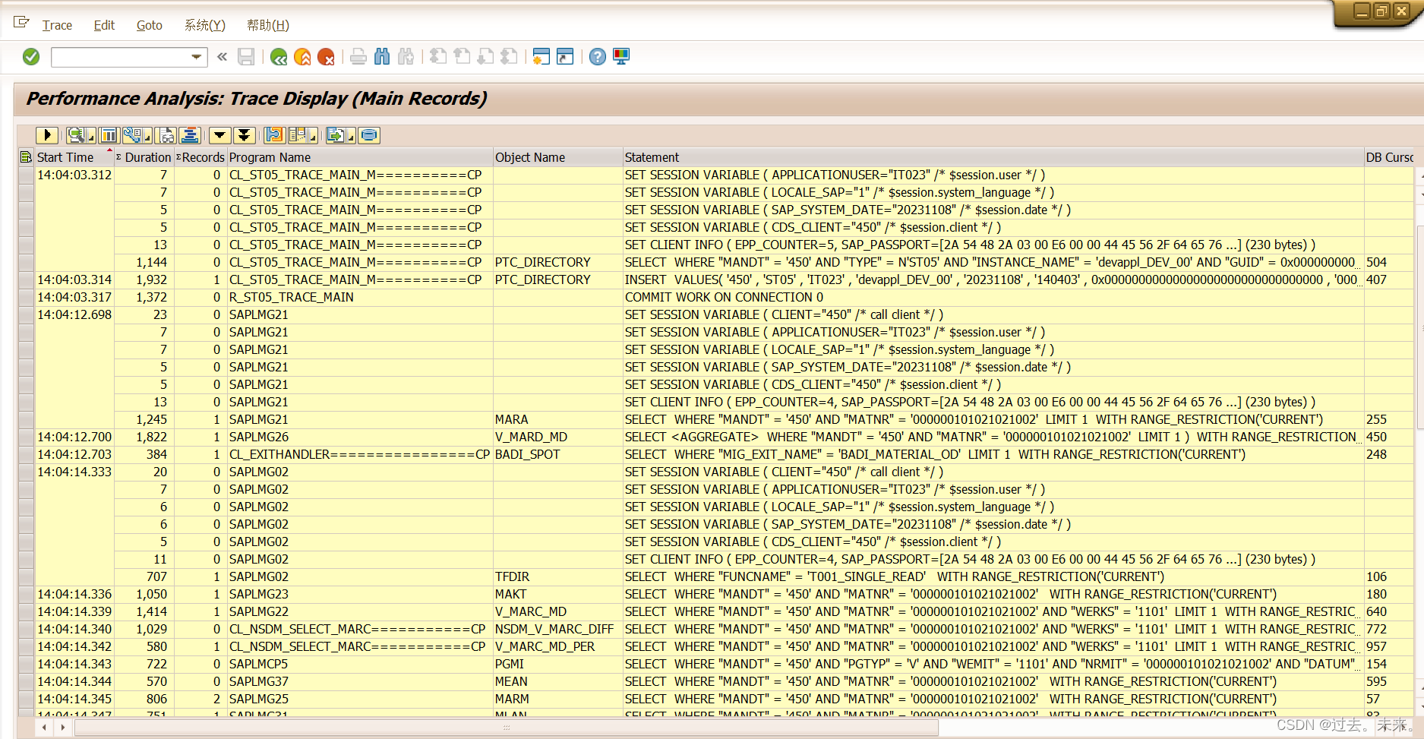The height and width of the screenshot is (739, 1424).
Task: Click the blue stacked bars summarize icon
Action: pyautogui.click(x=190, y=135)
